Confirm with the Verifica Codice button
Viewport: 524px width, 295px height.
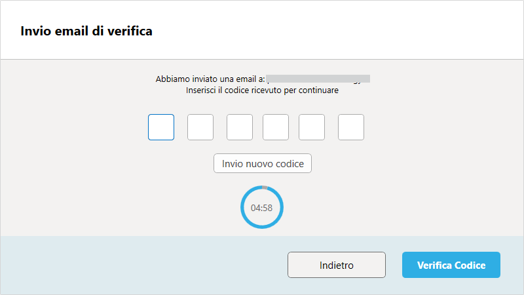(451, 265)
